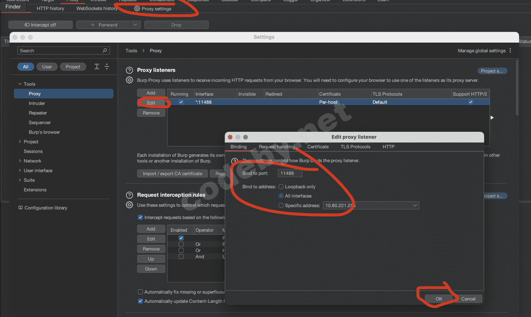The width and height of the screenshot is (531, 317).
Task: Filter settings by All
Action: tap(26, 67)
